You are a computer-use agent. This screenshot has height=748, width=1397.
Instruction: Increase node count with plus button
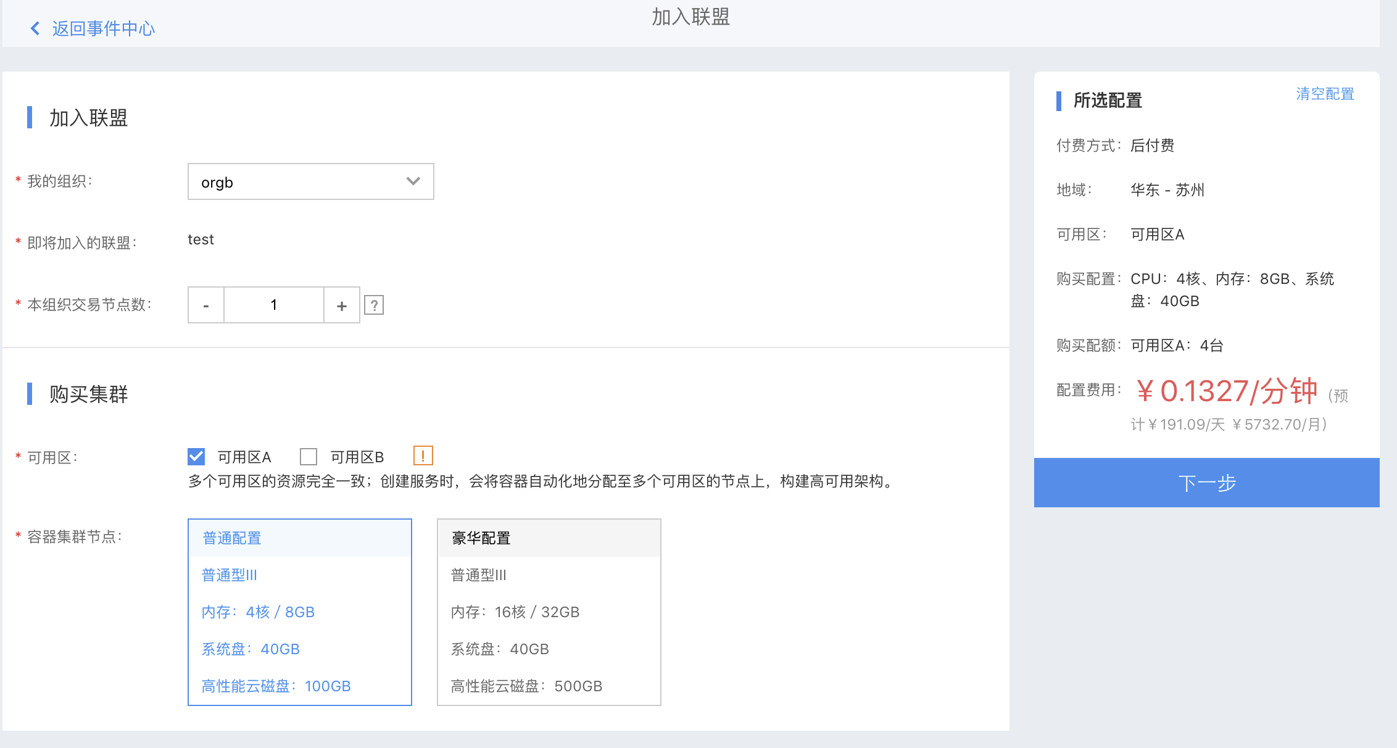342,305
